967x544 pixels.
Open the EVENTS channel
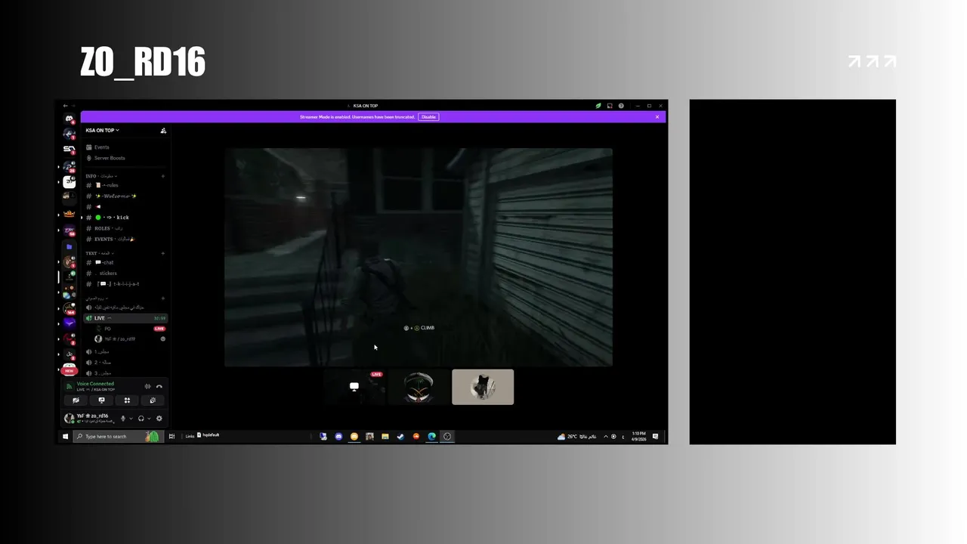coord(125,239)
